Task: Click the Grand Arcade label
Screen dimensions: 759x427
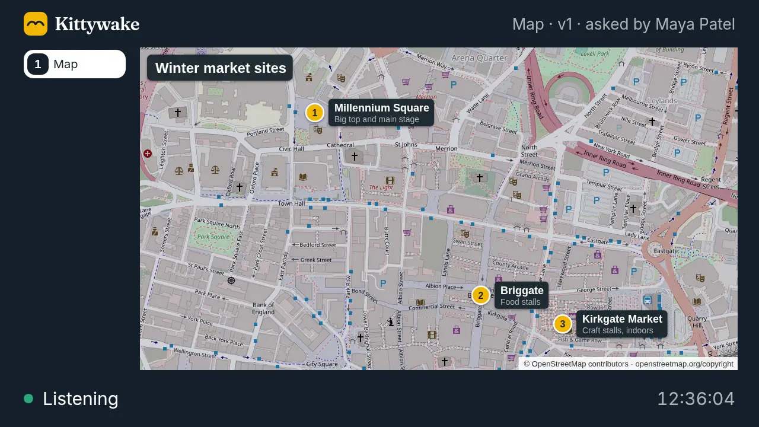Action: [x=532, y=176]
